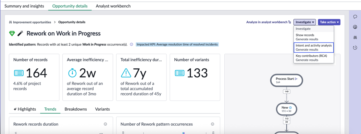Click the stopwatch icon in Average inefficiency card
The height and width of the screenshot is (134, 361).
(72, 73)
